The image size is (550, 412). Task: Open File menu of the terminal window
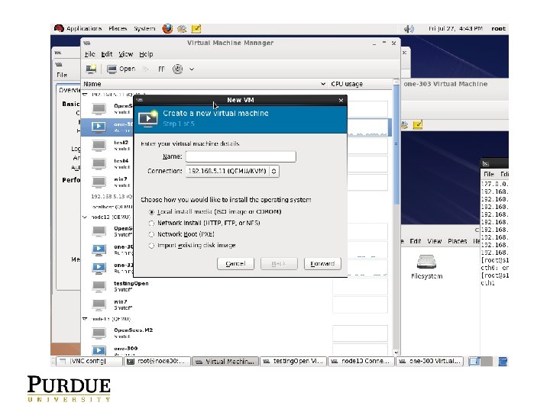(x=489, y=174)
